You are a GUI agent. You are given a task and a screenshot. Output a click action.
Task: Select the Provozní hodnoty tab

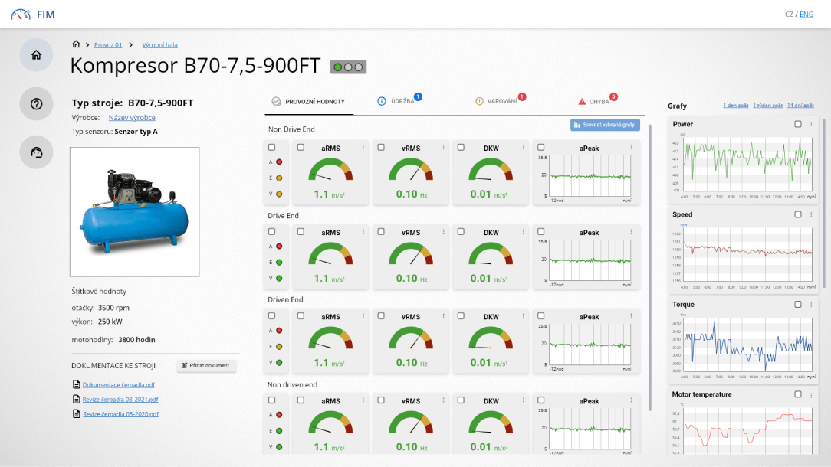[307, 101]
